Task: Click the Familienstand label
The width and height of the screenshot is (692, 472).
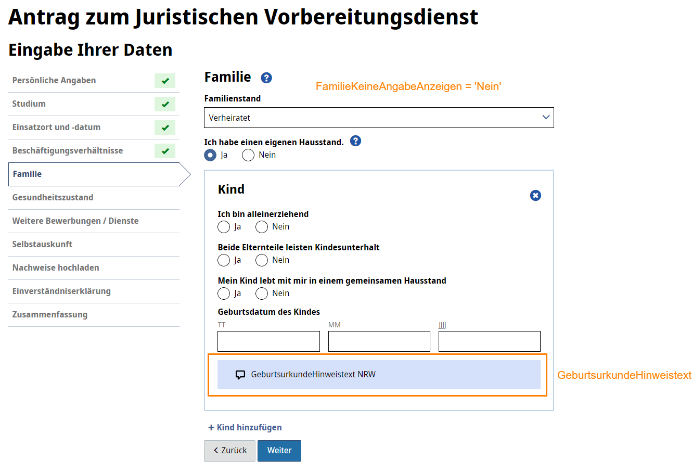Action: point(233,99)
